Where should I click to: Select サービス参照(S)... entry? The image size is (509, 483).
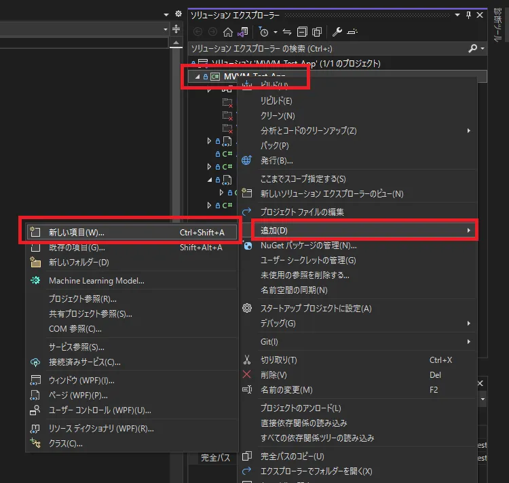(x=132, y=347)
